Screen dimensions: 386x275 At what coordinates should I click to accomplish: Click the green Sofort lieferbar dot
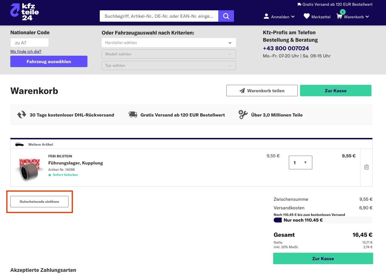point(50,175)
